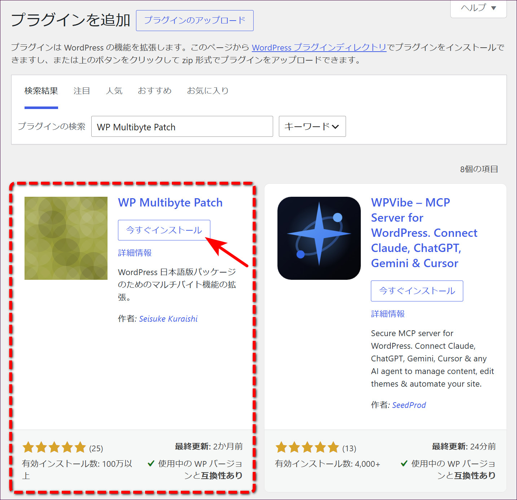Focus the plugin search field containing WP Multibyte Patch
This screenshot has height=500, width=517.
[x=182, y=126]
